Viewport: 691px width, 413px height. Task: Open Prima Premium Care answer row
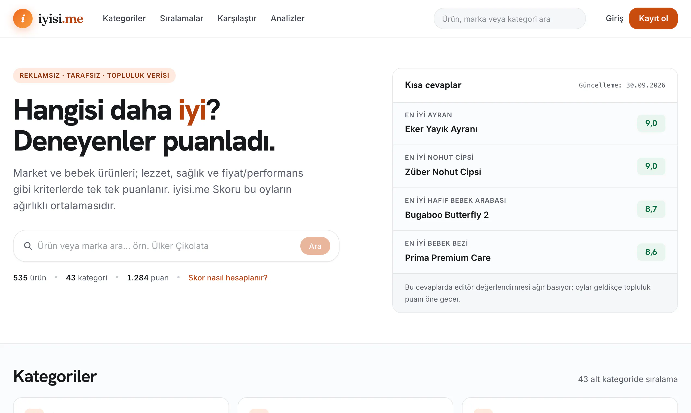(x=535, y=252)
